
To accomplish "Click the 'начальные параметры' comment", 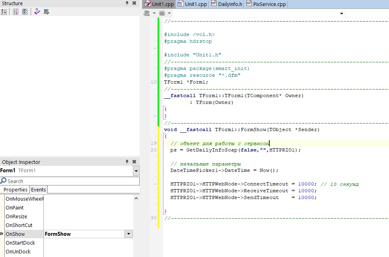I will (x=205, y=164).
